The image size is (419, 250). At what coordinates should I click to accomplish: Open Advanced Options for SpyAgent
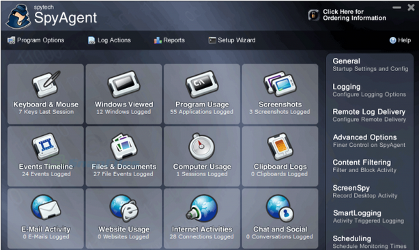pyautogui.click(x=369, y=141)
